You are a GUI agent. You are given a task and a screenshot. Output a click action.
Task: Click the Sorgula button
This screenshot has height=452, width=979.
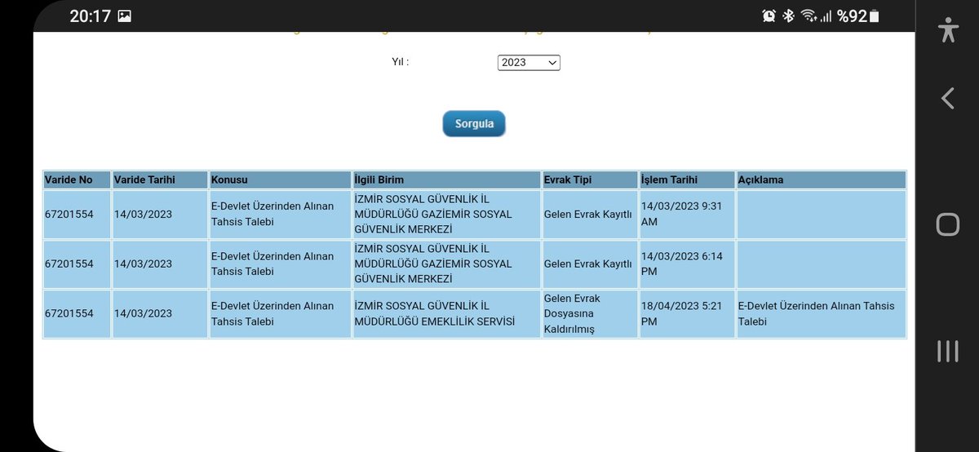474,124
